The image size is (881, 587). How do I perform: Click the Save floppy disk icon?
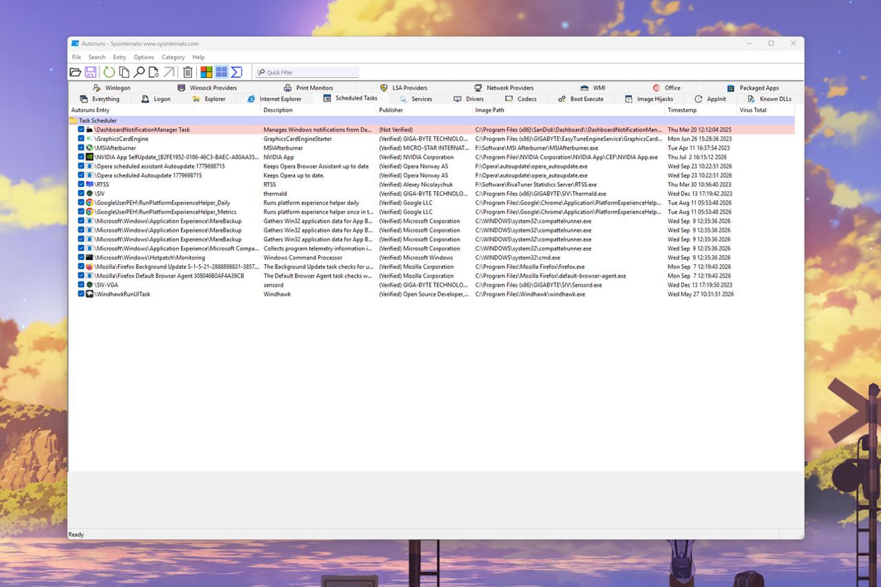pos(90,72)
